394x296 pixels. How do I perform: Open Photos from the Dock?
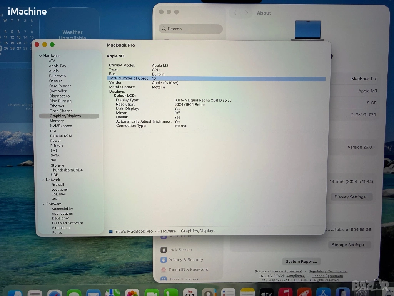coord(132,293)
